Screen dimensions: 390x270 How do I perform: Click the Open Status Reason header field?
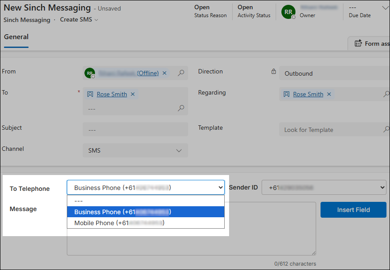(x=211, y=11)
